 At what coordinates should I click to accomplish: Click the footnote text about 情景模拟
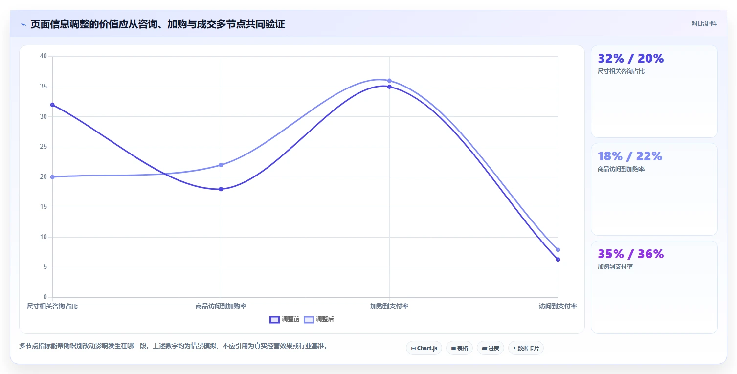point(174,346)
